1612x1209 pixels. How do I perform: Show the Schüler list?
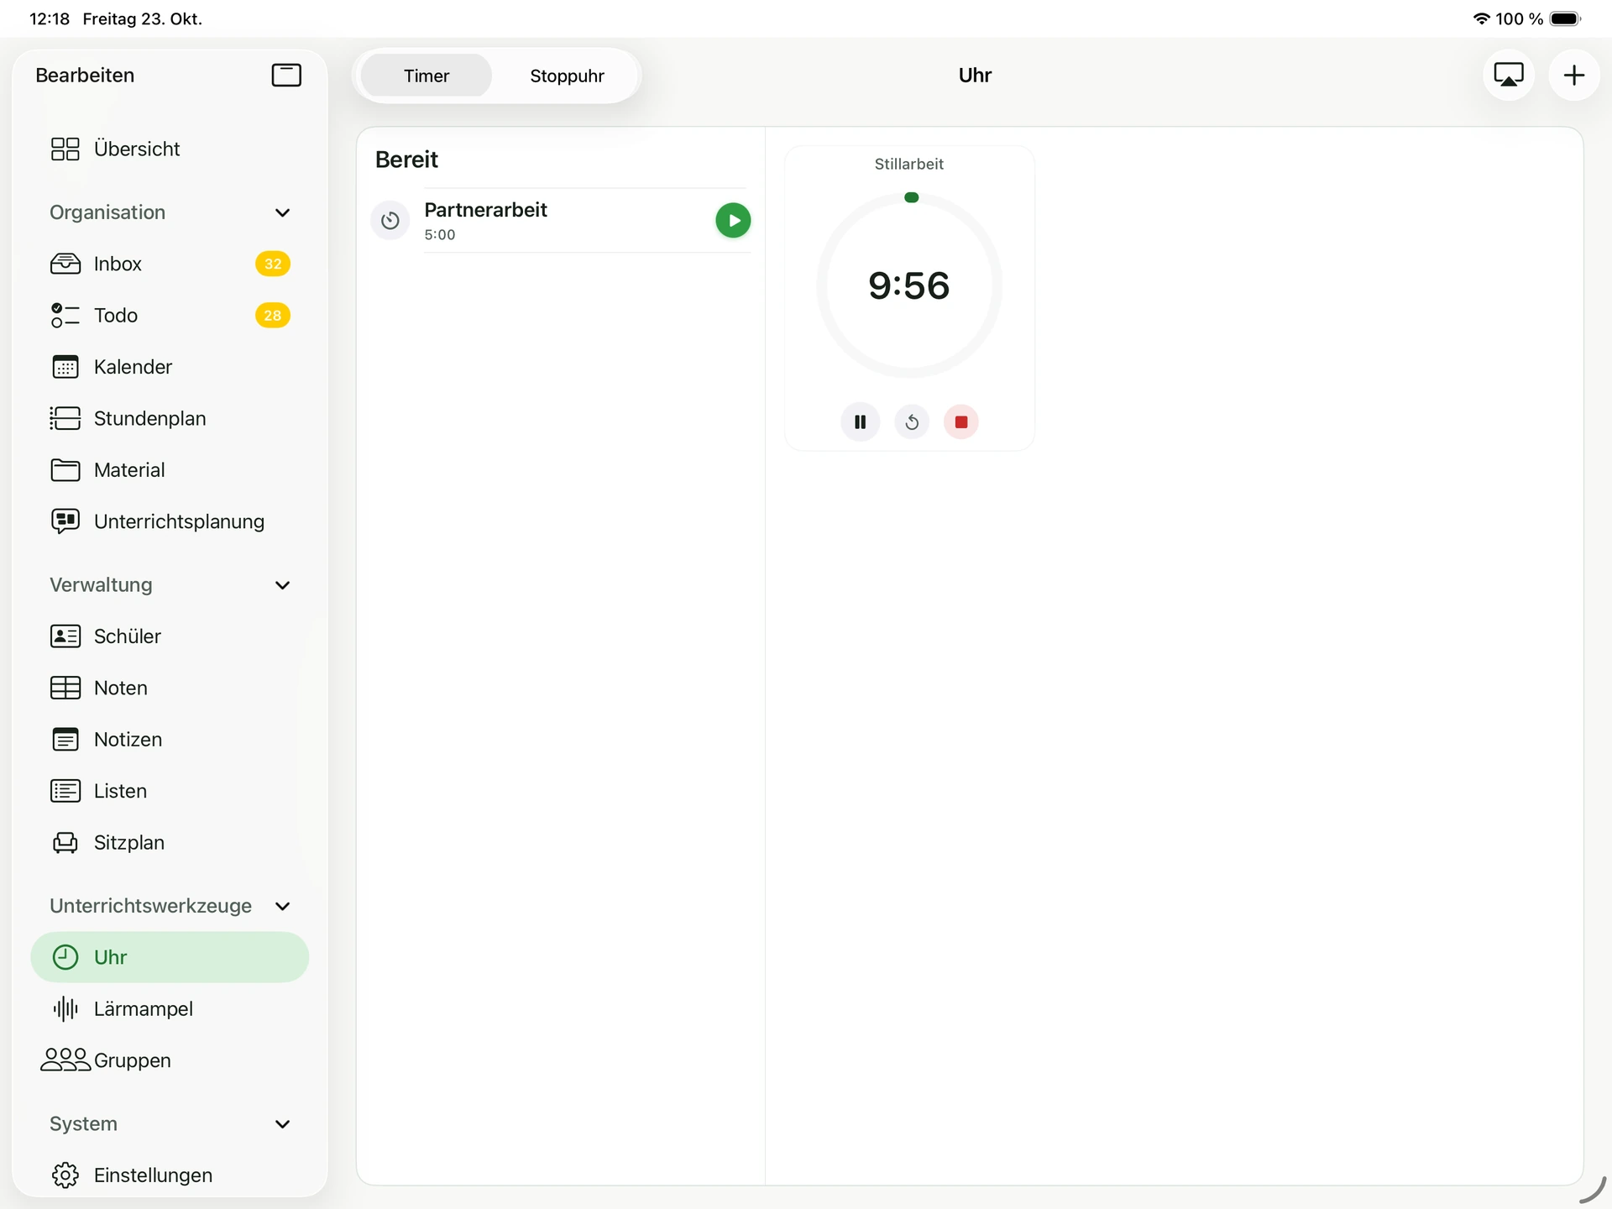(x=170, y=636)
